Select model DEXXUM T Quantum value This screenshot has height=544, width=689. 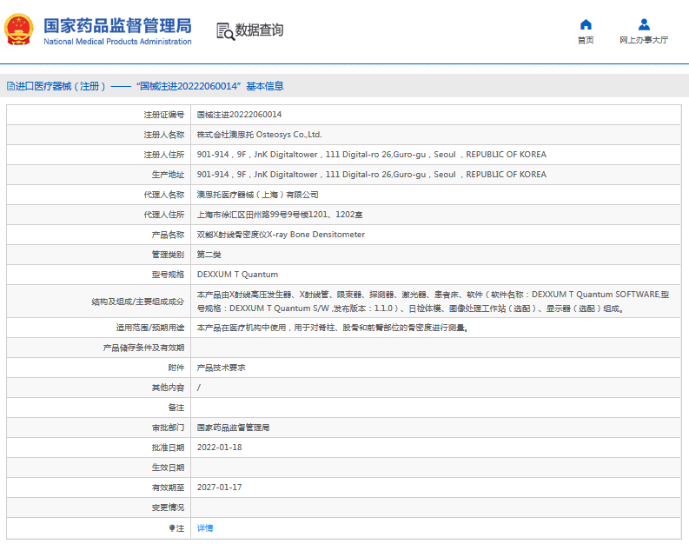237,275
